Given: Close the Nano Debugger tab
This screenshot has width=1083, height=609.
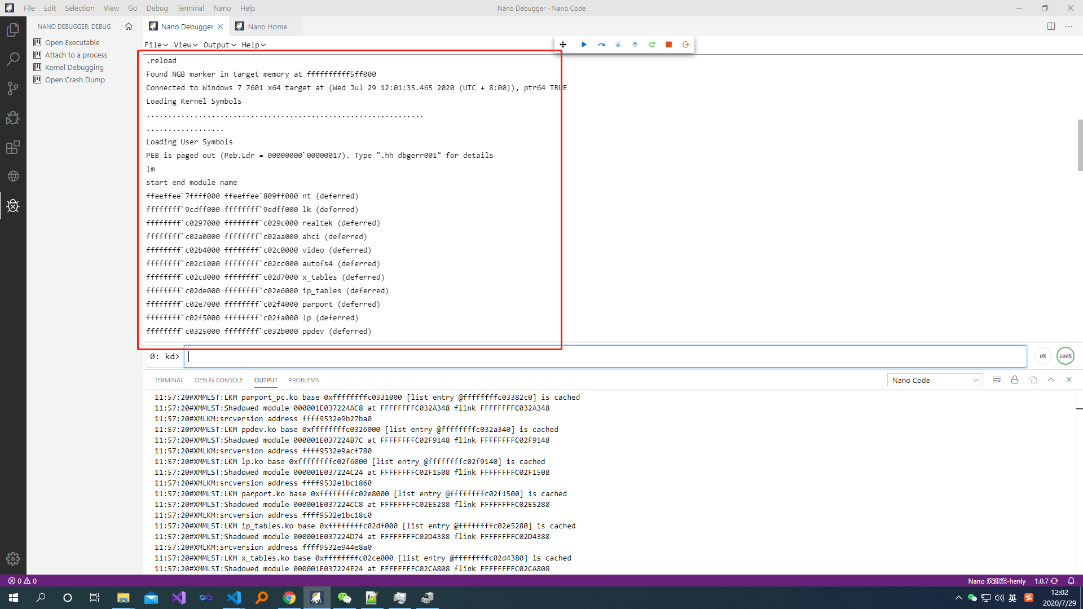Looking at the screenshot, I should (221, 27).
